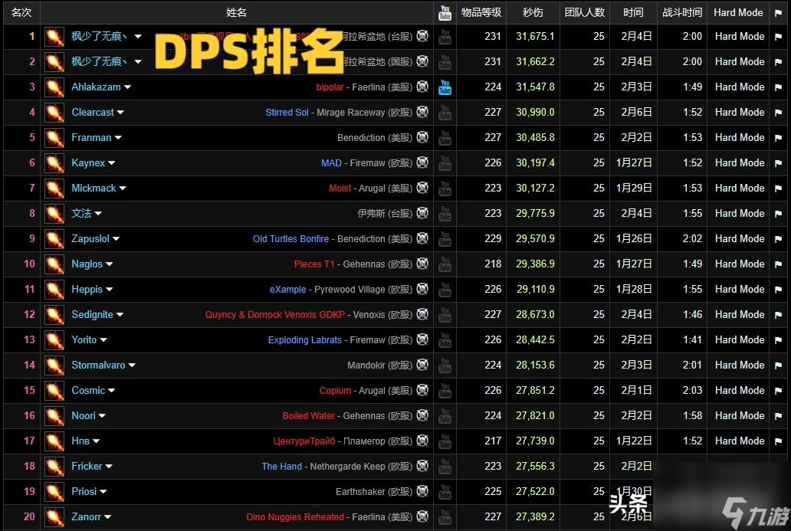
Task: Expand the dropdown arrow next to 文法
Action: [x=98, y=214]
